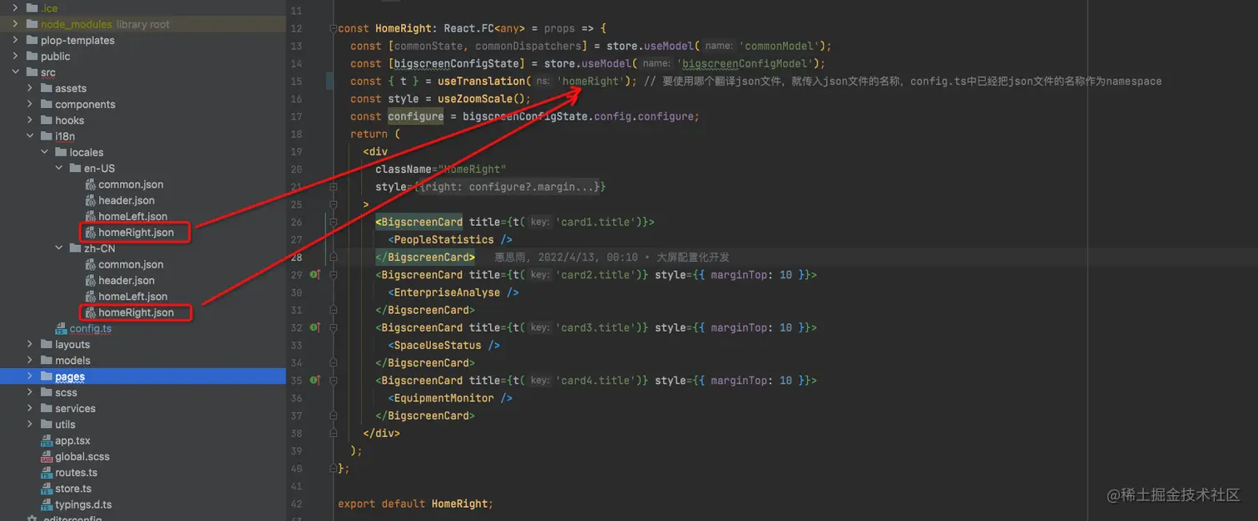This screenshot has width=1258, height=521.
Task: Click the gutter marker icon on line 32
Action: click(315, 327)
